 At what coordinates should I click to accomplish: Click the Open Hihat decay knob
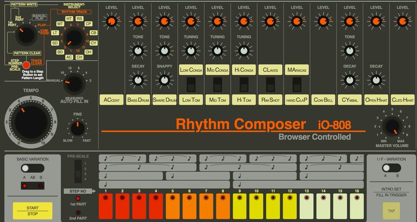click(x=376, y=80)
